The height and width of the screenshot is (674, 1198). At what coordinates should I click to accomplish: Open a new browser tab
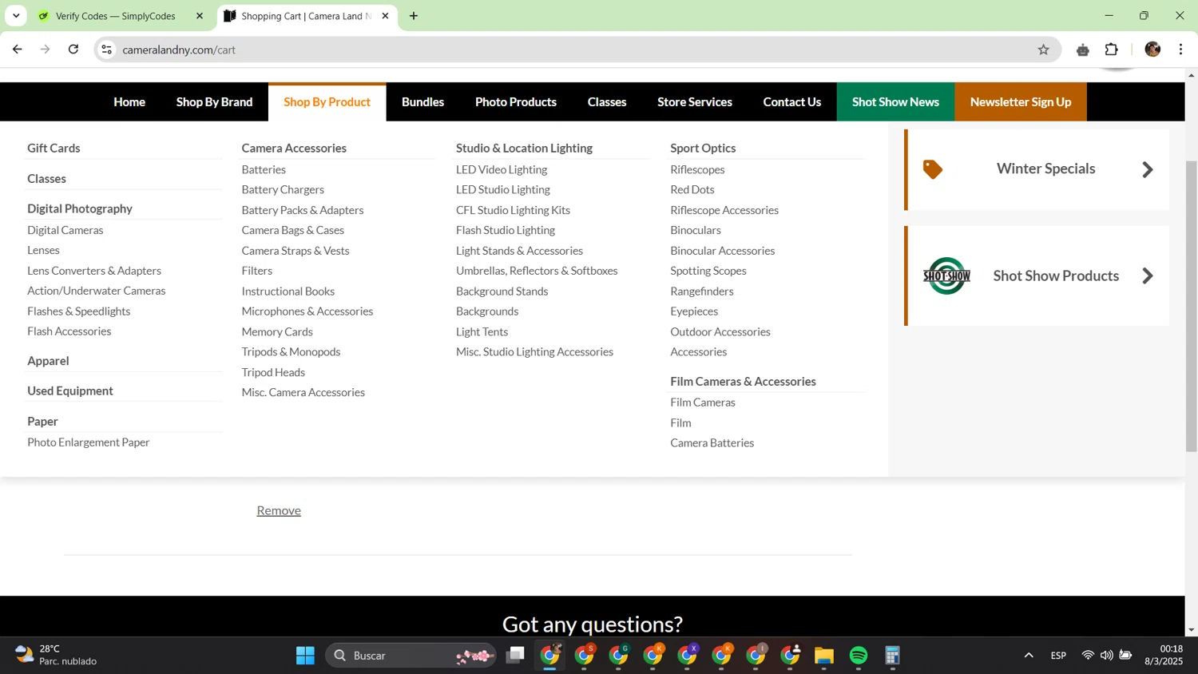coord(414,16)
